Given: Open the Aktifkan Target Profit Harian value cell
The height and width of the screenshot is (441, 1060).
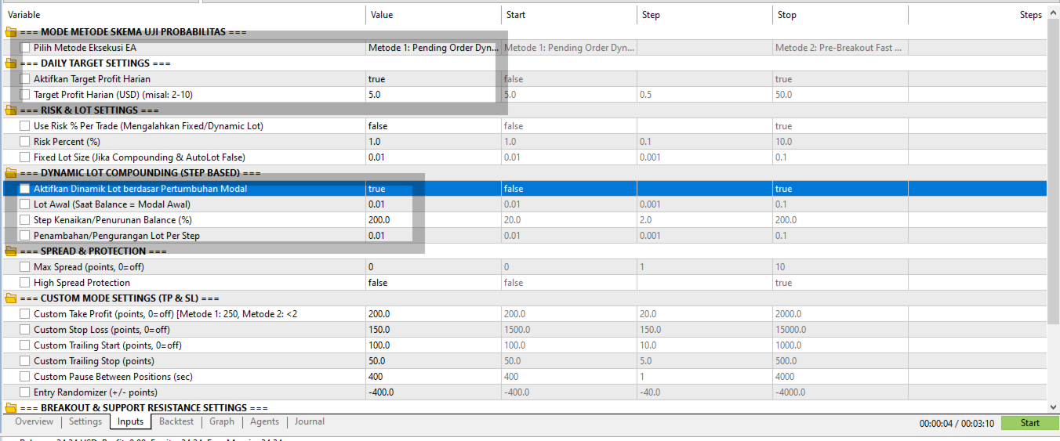Looking at the screenshot, I should [434, 79].
